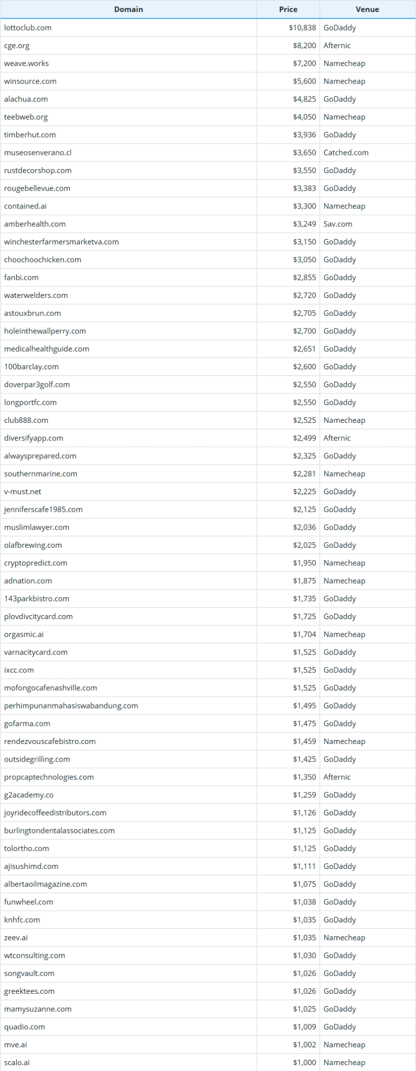This screenshot has height=1071, width=416.
Task: Select the club888.com domain
Action: [x=26, y=420]
